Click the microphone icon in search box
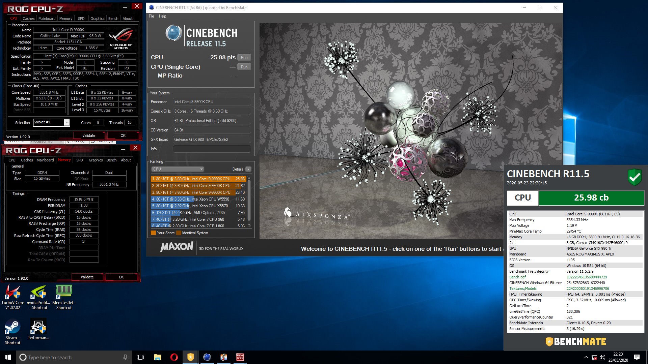 [125, 357]
